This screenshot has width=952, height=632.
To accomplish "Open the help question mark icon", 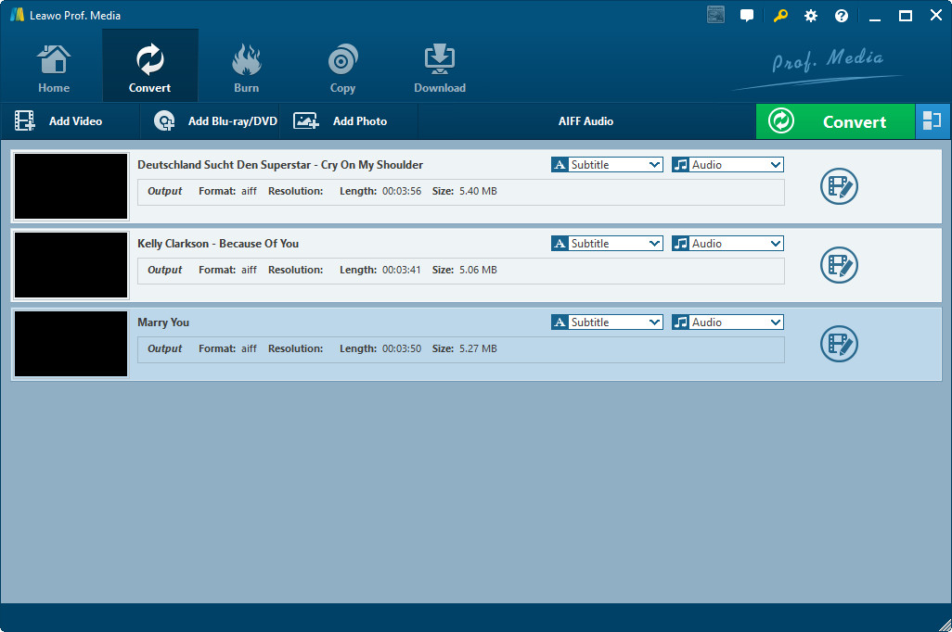I will 841,16.
